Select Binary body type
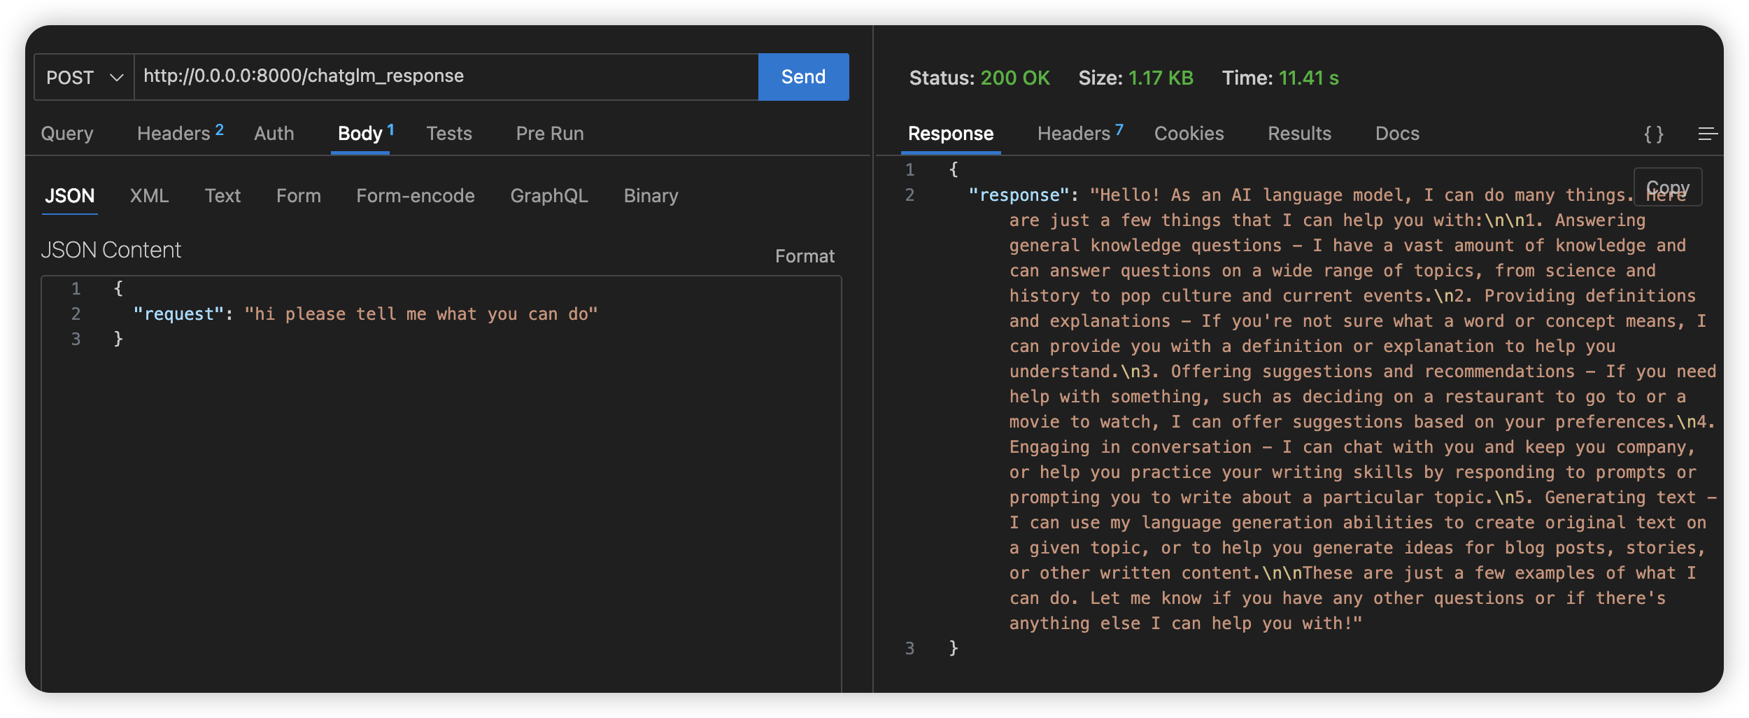Image resolution: width=1749 pixels, height=718 pixels. [651, 196]
